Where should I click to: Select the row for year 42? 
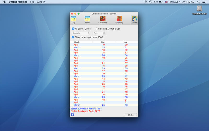pos(104,76)
